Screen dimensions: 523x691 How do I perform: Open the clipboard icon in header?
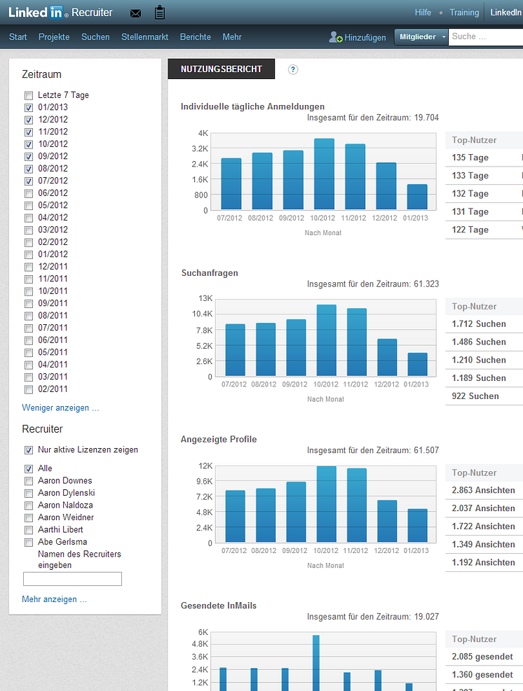tap(160, 13)
